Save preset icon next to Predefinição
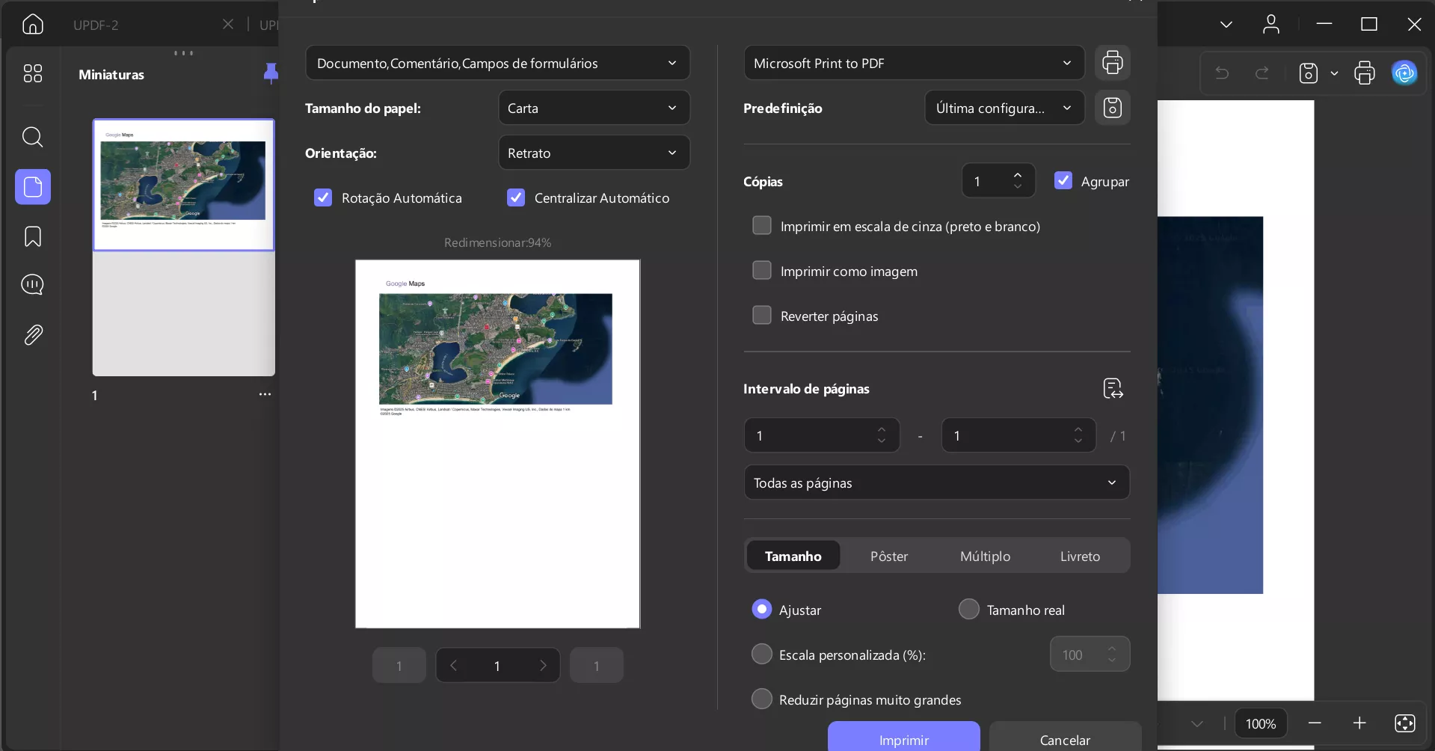 1113,108
